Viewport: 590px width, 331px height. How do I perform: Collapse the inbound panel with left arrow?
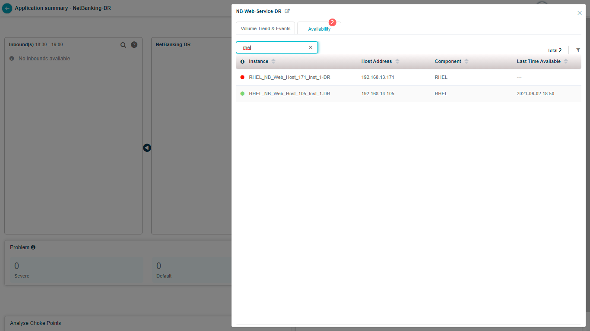pyautogui.click(x=147, y=148)
